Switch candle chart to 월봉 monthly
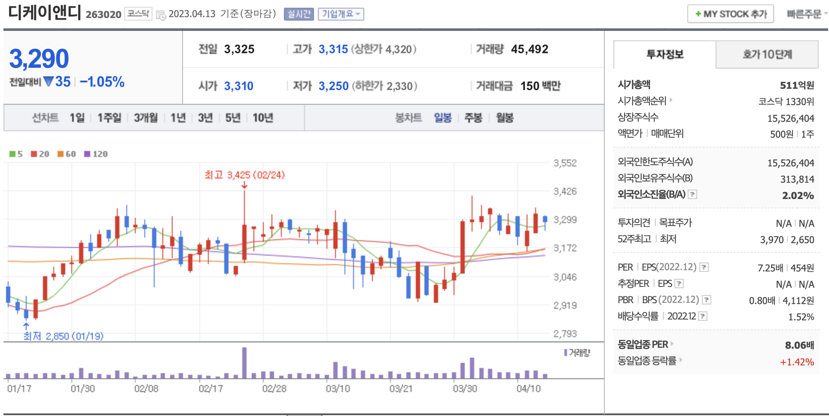 click(x=504, y=118)
